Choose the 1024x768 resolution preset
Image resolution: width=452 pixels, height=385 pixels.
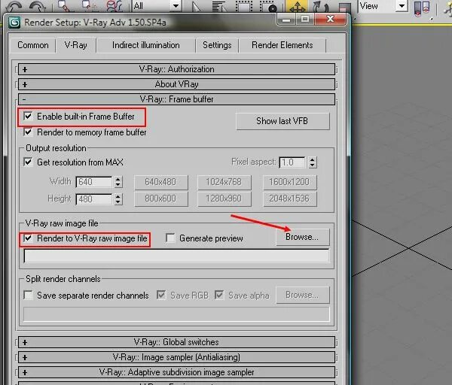224,182
